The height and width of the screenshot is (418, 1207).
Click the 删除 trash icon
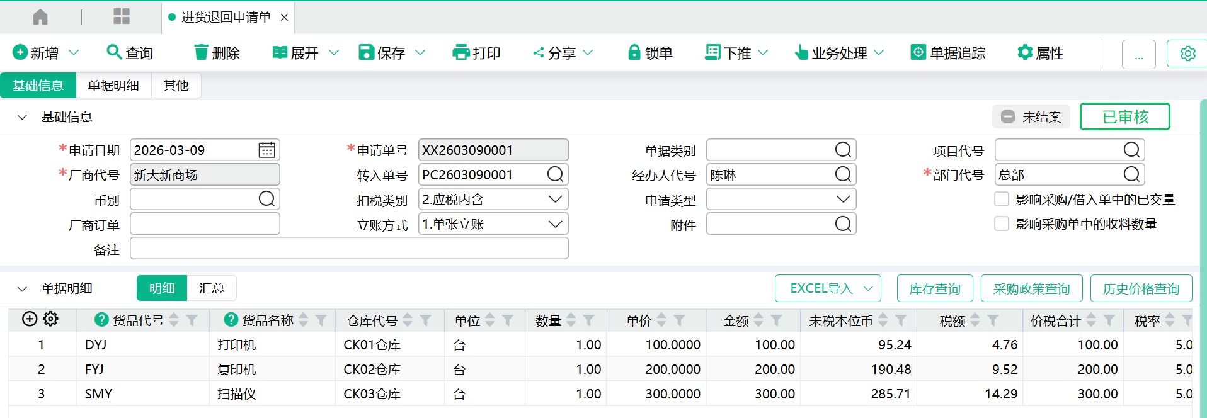(x=201, y=52)
